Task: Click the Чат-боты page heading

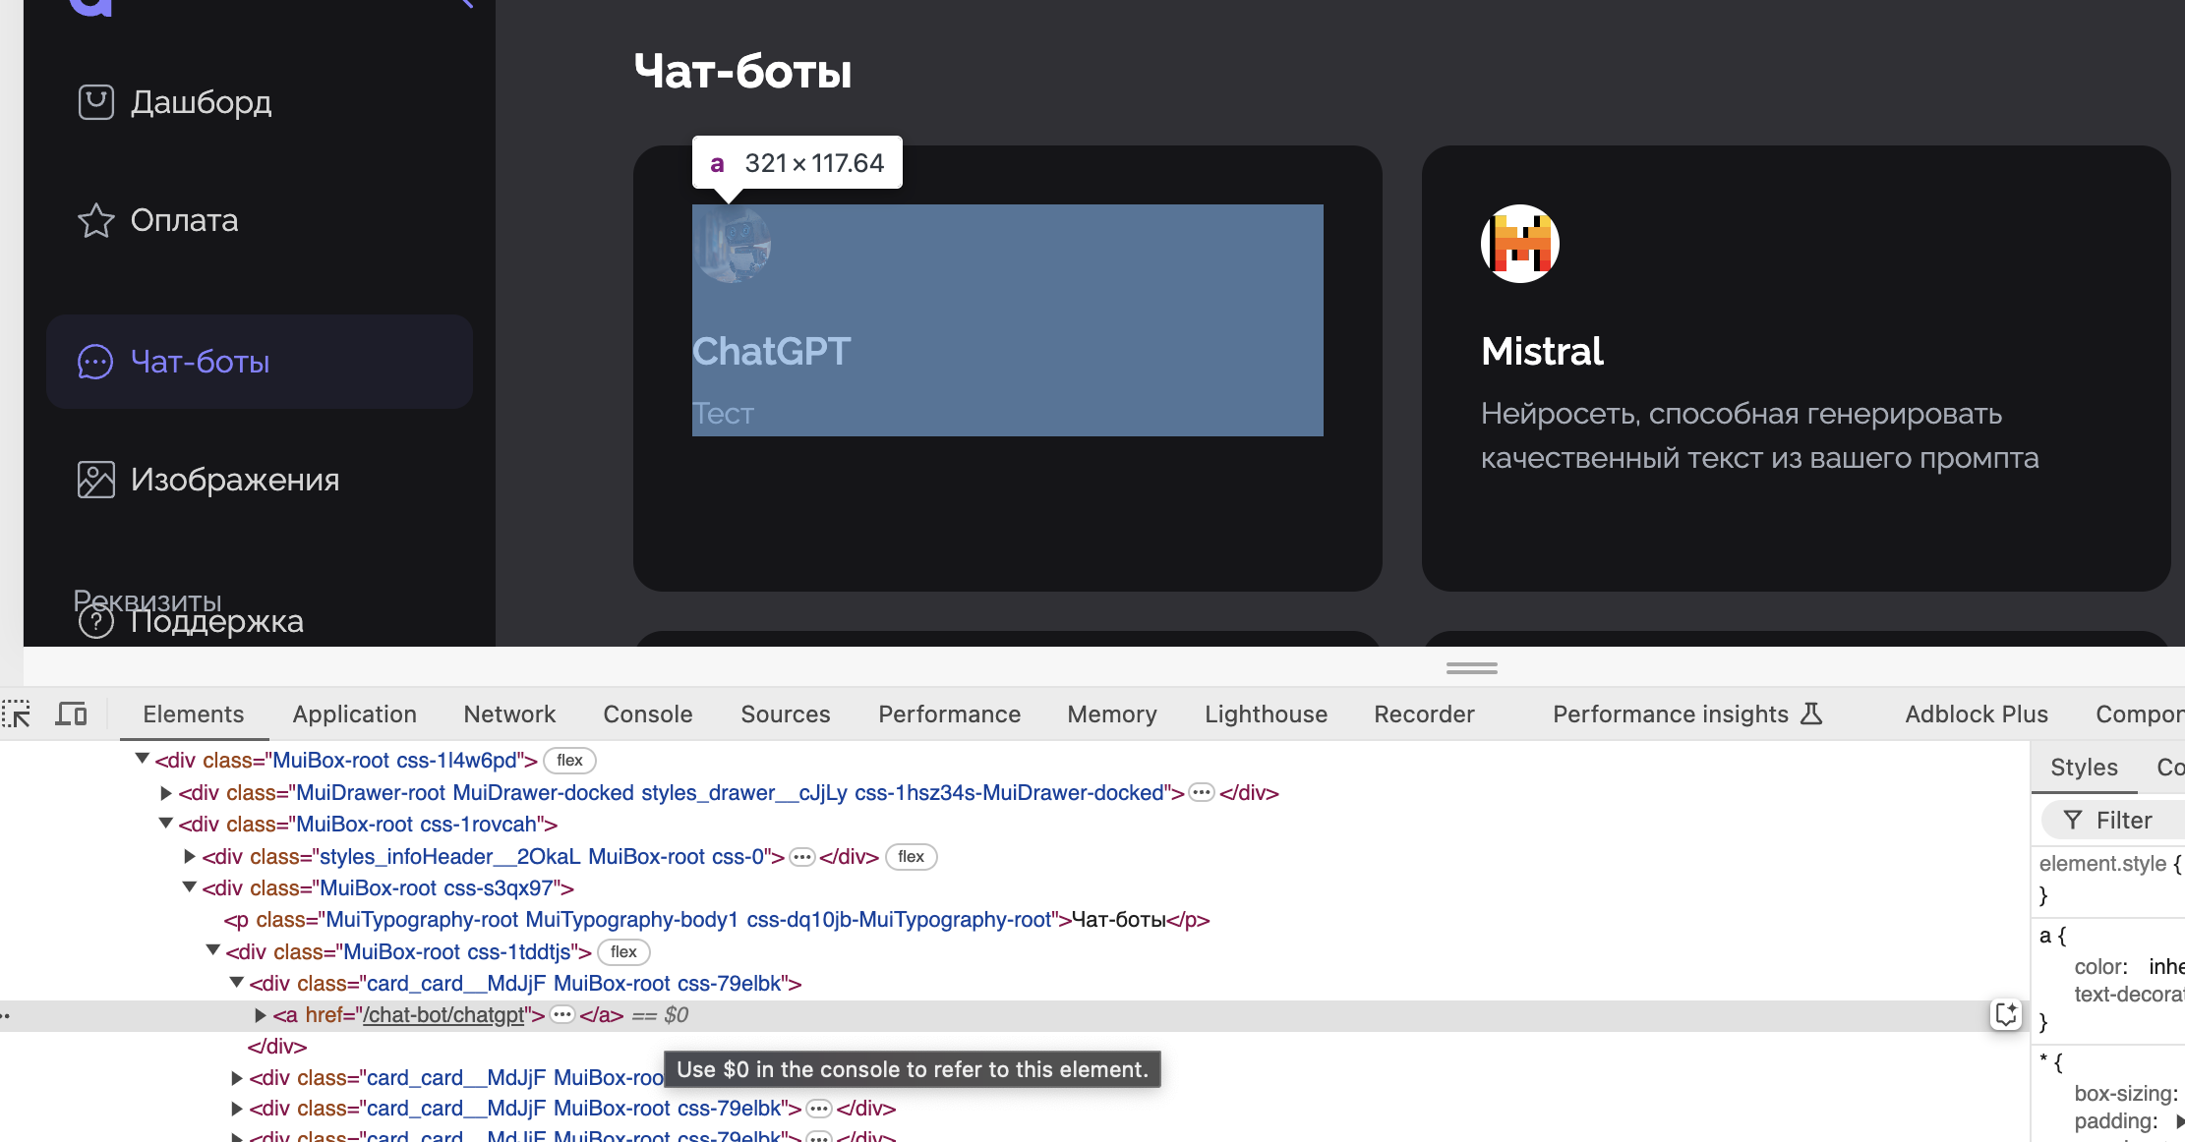Action: [x=743, y=71]
